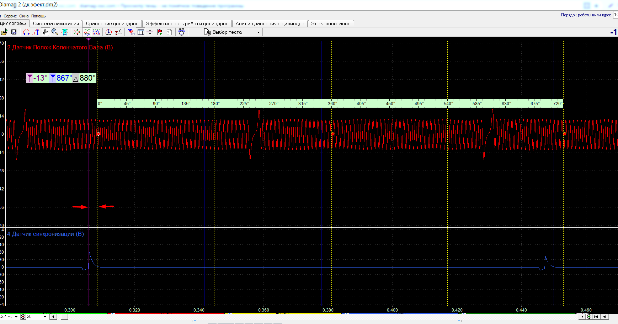Image resolution: width=618 pixels, height=324 pixels.
Task: Click the last left arrow playback button
Action: pos(604,317)
